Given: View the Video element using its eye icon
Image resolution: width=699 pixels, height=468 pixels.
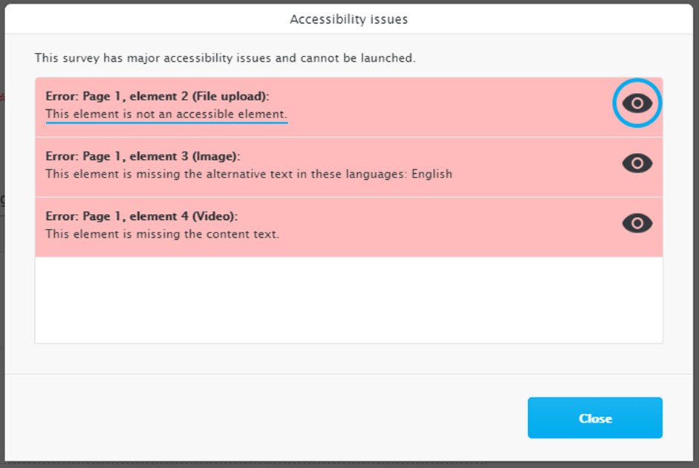Looking at the screenshot, I should tap(637, 223).
